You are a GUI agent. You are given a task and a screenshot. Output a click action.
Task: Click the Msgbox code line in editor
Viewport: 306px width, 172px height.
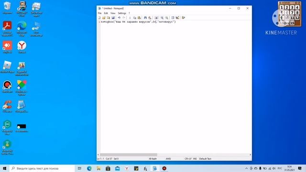pyautogui.click(x=138, y=22)
